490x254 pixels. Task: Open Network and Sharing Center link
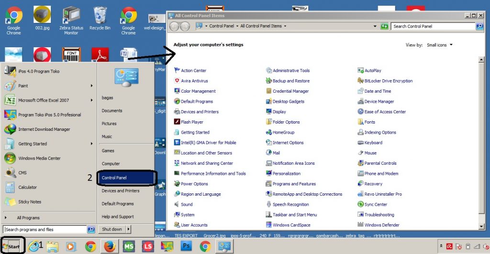click(207, 163)
